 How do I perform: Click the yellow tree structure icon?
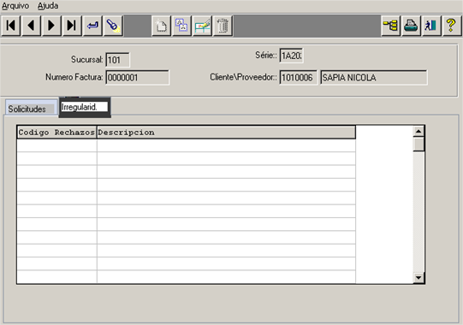[x=390, y=26]
